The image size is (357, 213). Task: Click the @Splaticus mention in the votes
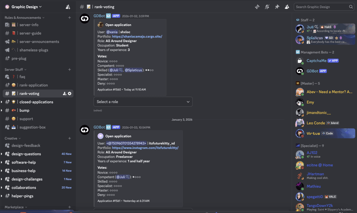[134, 70]
